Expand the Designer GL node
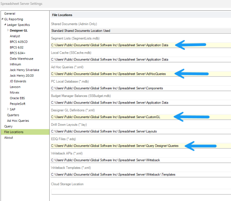Image resolution: width=231 pixels, height=201 pixels. click(8, 30)
